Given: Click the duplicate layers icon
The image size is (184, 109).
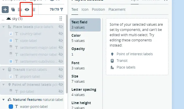Looking at the screenshot, I should pyautogui.click(x=13, y=10).
